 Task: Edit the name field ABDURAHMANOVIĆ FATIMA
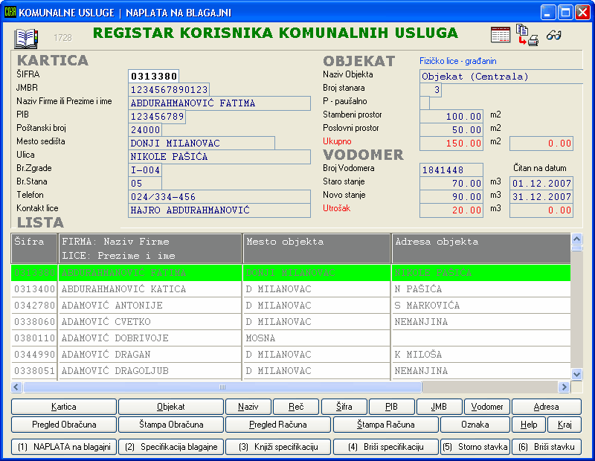click(219, 103)
